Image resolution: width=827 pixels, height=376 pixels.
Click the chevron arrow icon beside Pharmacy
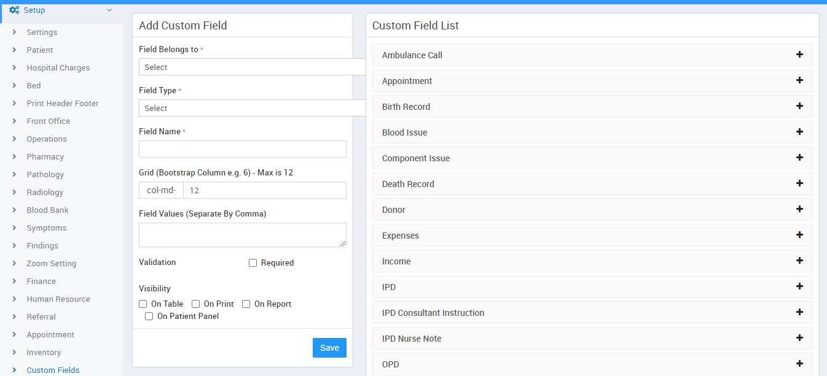[14, 157]
